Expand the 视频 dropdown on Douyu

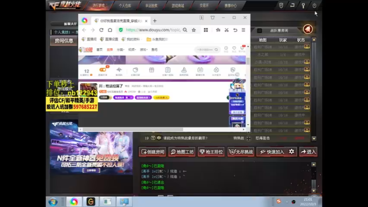[x=132, y=50]
